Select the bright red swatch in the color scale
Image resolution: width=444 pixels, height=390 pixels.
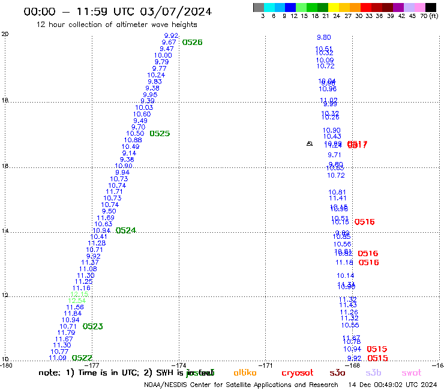coord(366,7)
